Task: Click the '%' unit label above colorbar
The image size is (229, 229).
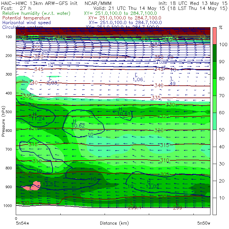Action: [221, 28]
